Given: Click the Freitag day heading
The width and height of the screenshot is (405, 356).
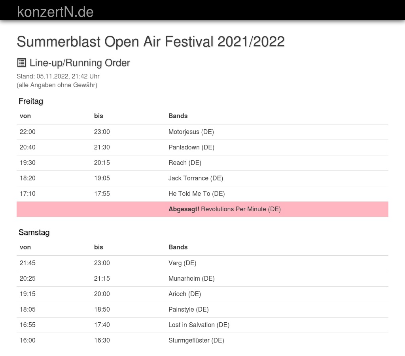Looking at the screenshot, I should (31, 101).
